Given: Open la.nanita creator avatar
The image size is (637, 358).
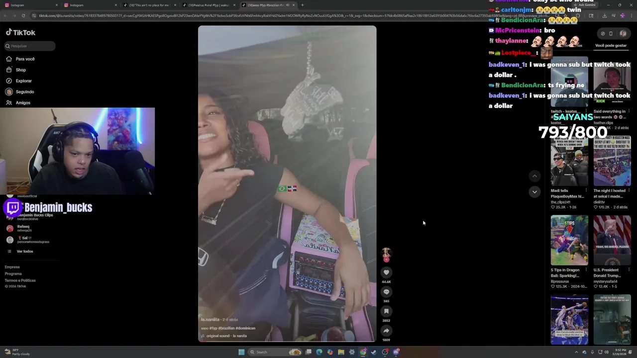Looking at the screenshot, I should point(386,254).
